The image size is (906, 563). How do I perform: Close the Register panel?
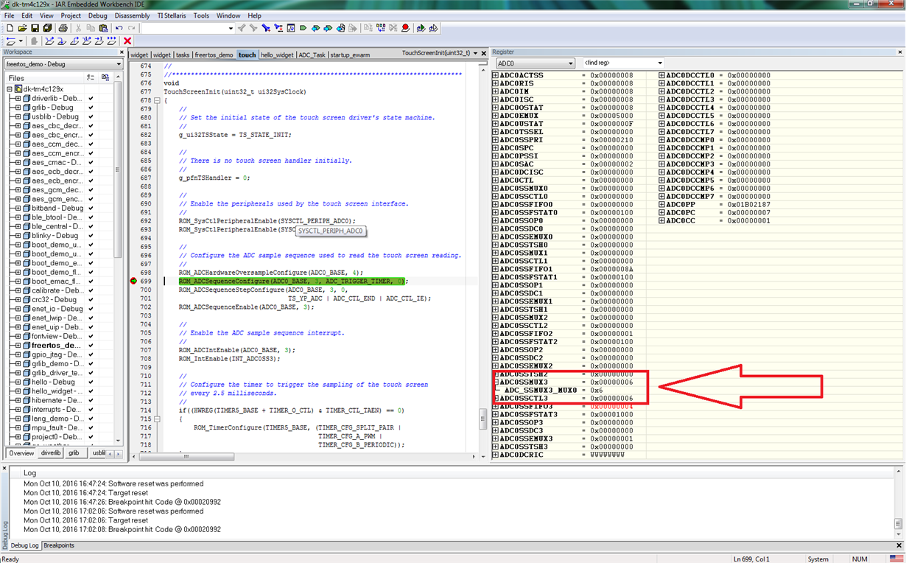899,52
